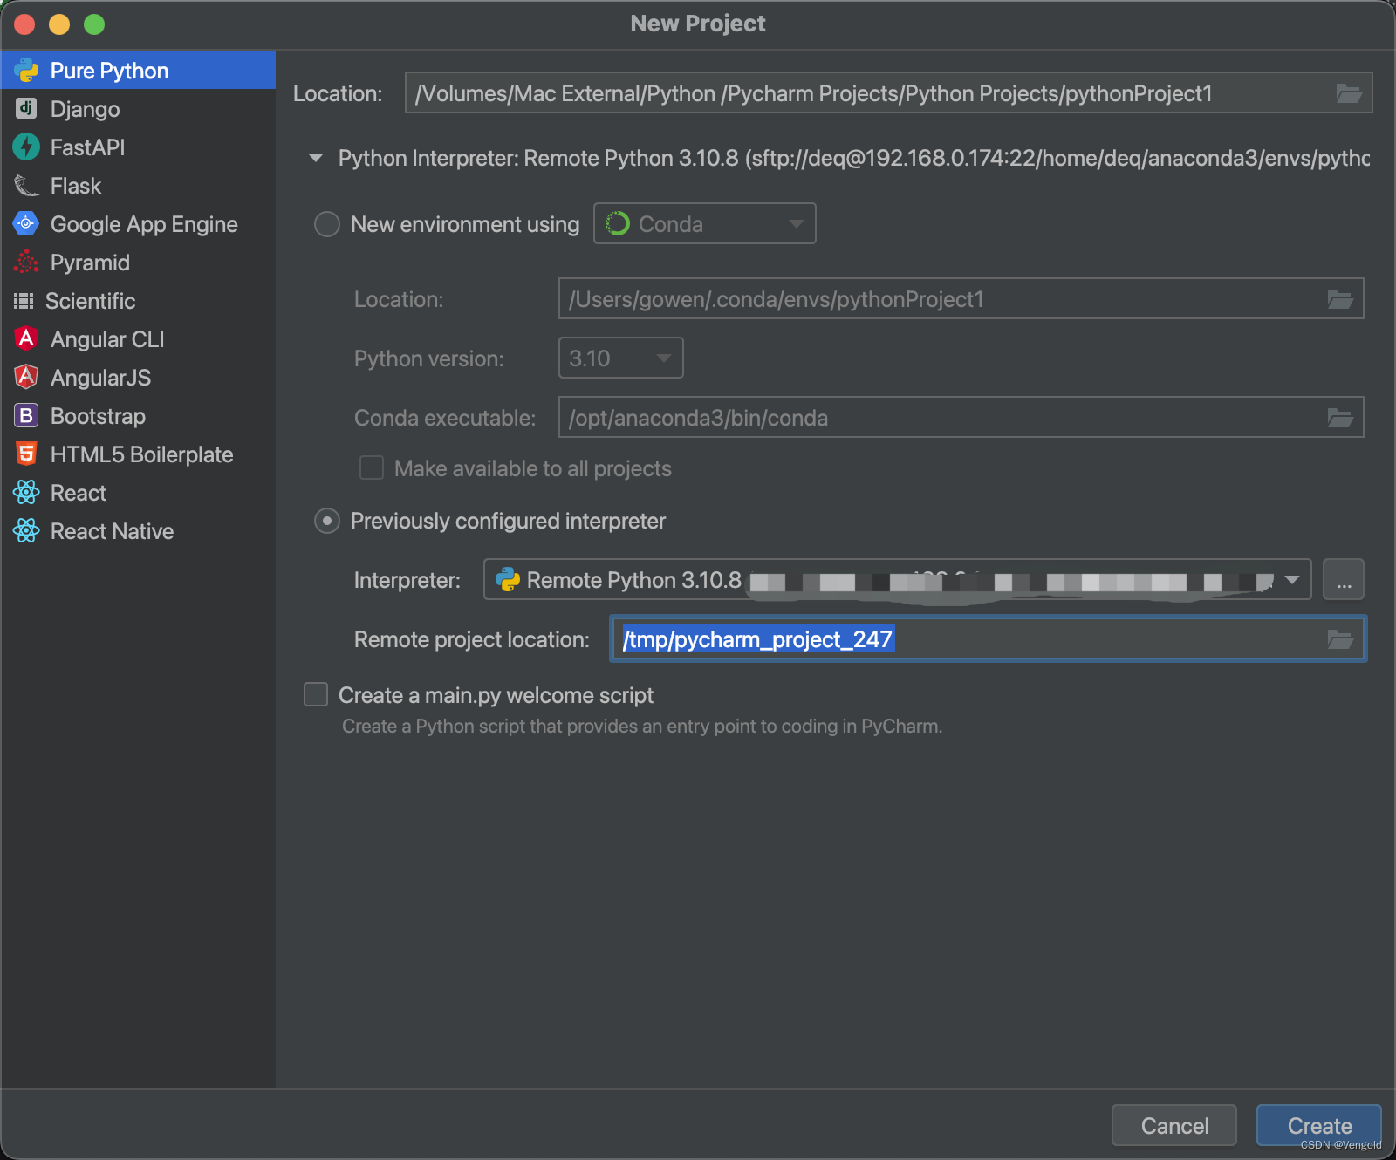Click the Cancel button
The image size is (1396, 1160).
click(x=1174, y=1125)
